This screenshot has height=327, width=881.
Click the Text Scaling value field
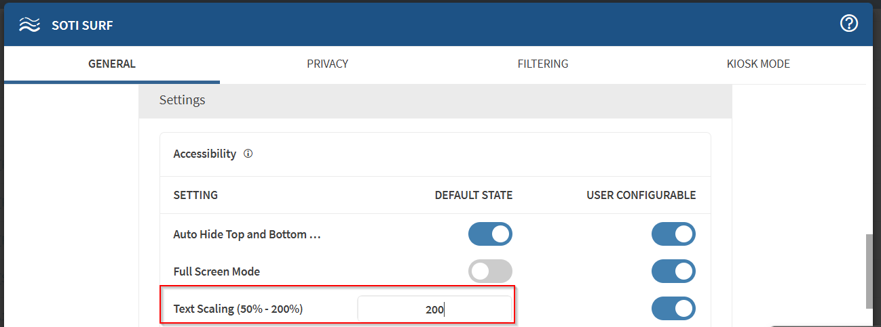coord(434,309)
